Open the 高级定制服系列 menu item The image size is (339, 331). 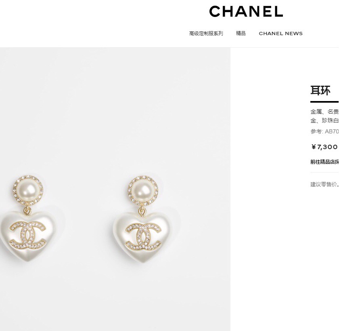[206, 33]
